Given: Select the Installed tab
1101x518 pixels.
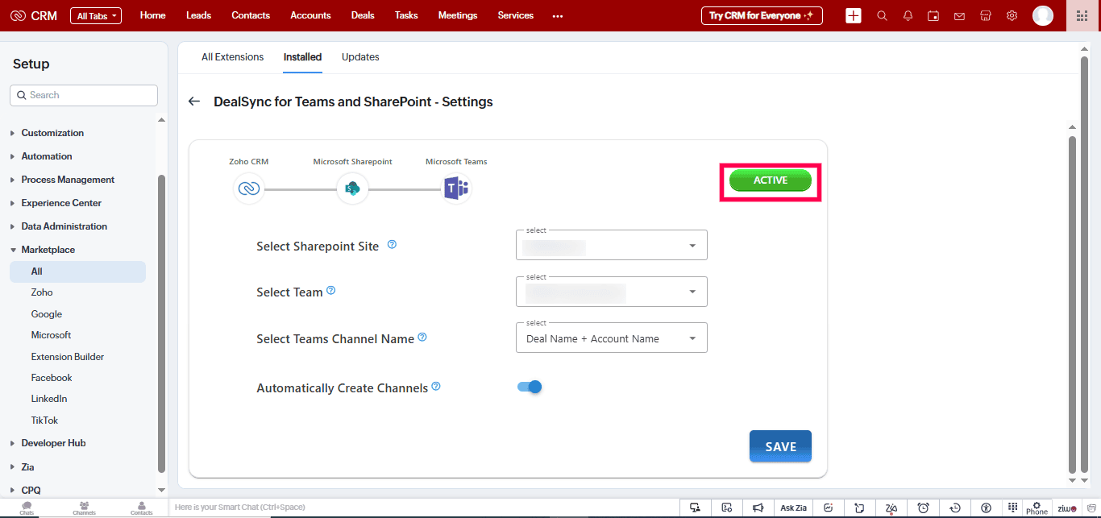Looking at the screenshot, I should 302,57.
